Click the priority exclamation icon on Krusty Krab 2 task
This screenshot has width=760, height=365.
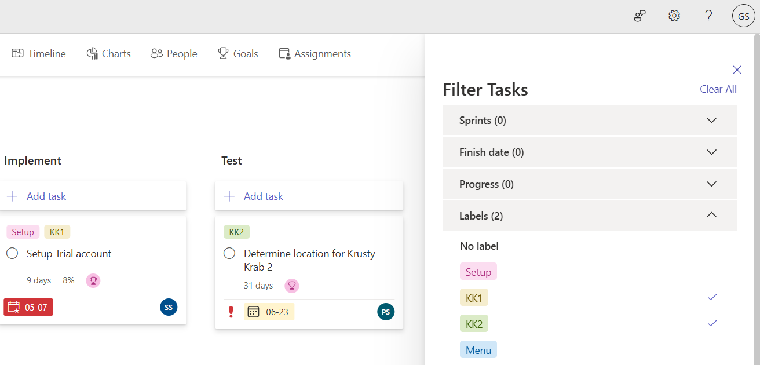click(231, 312)
